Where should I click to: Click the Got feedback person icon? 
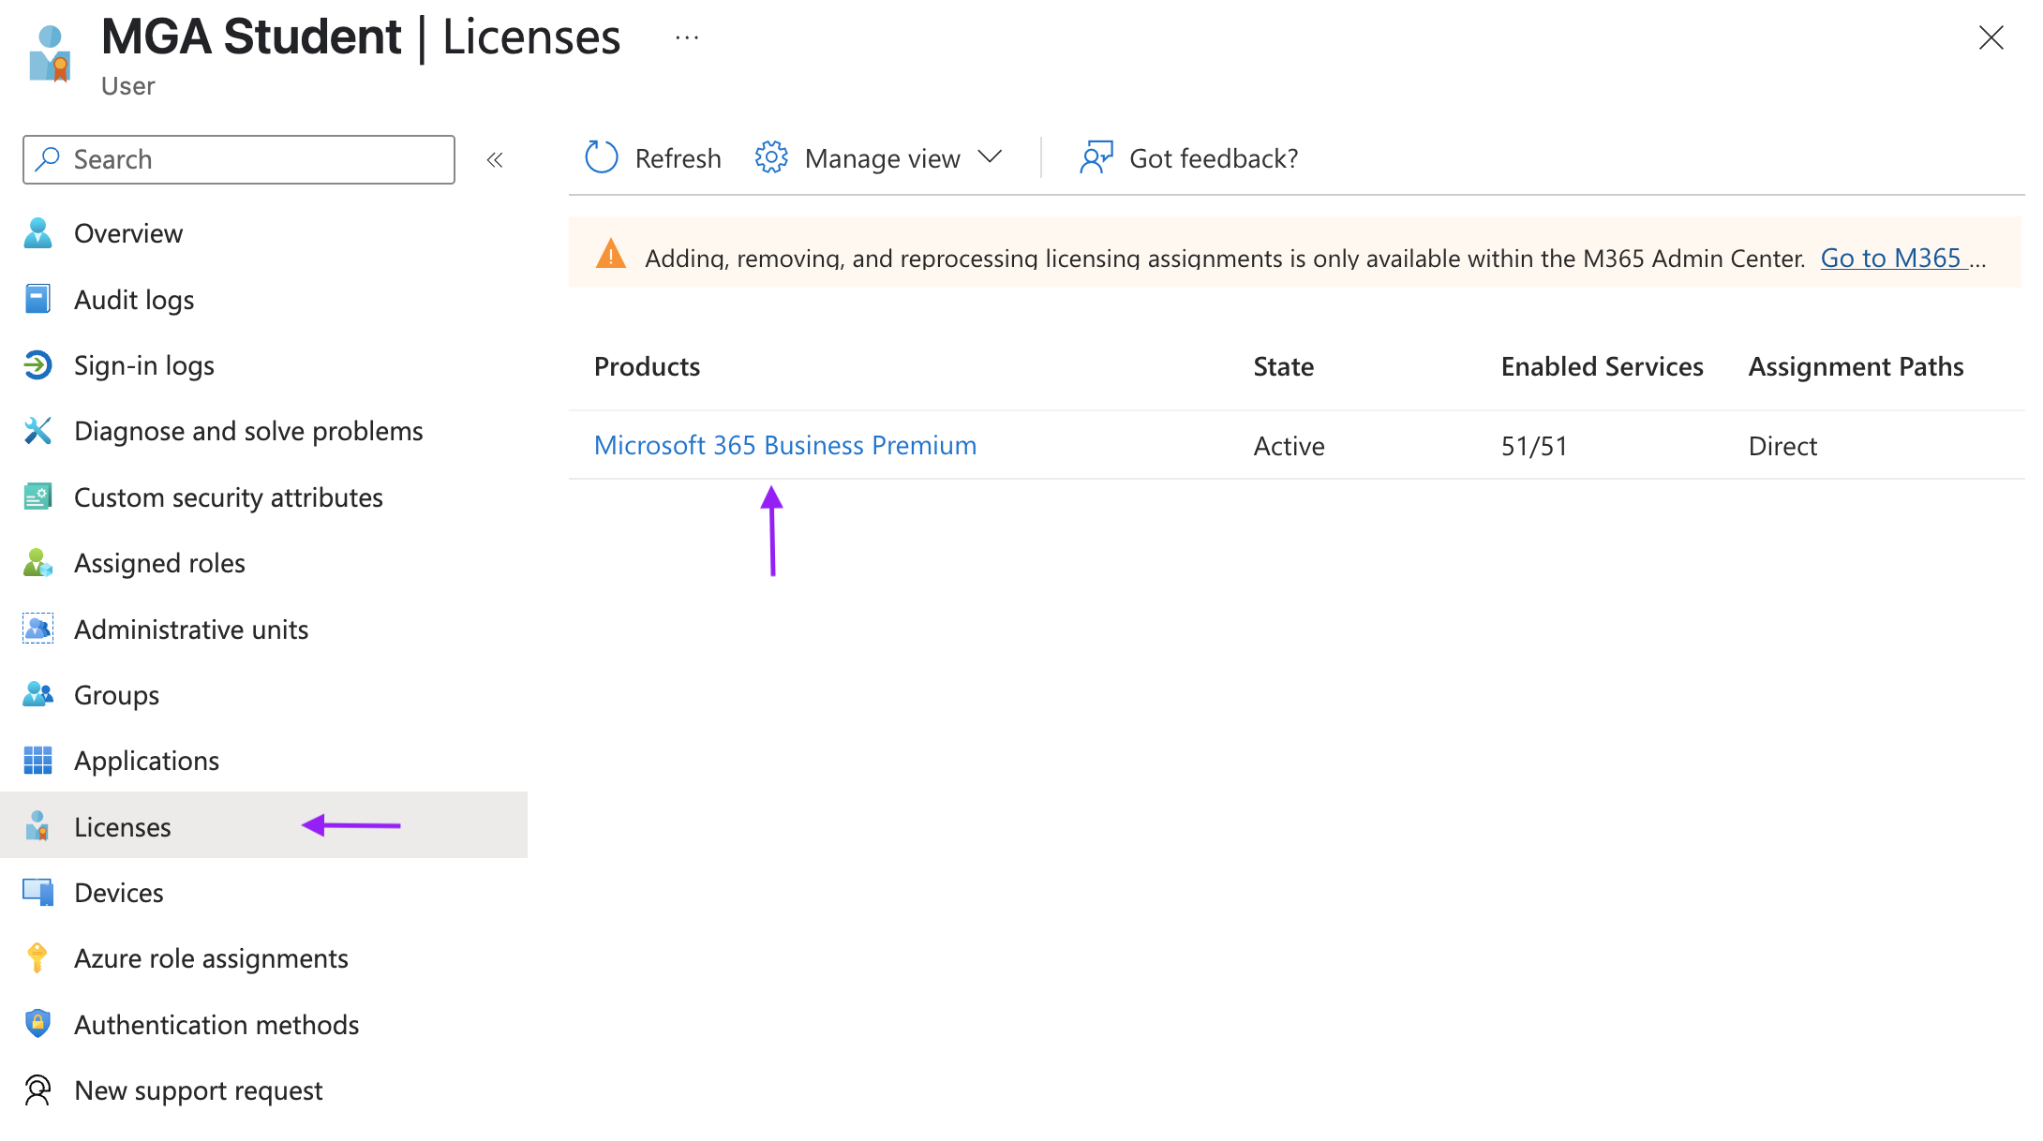pos(1096,157)
